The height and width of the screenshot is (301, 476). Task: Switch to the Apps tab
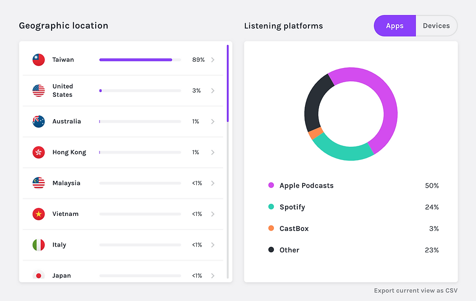394,26
